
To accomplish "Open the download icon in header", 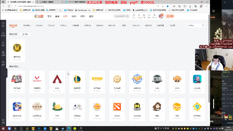I will coord(144,16).
